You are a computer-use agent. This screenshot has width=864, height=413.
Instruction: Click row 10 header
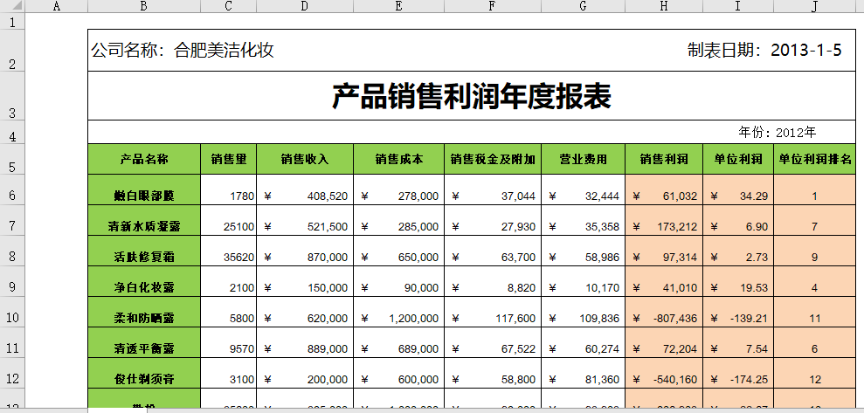pos(12,318)
